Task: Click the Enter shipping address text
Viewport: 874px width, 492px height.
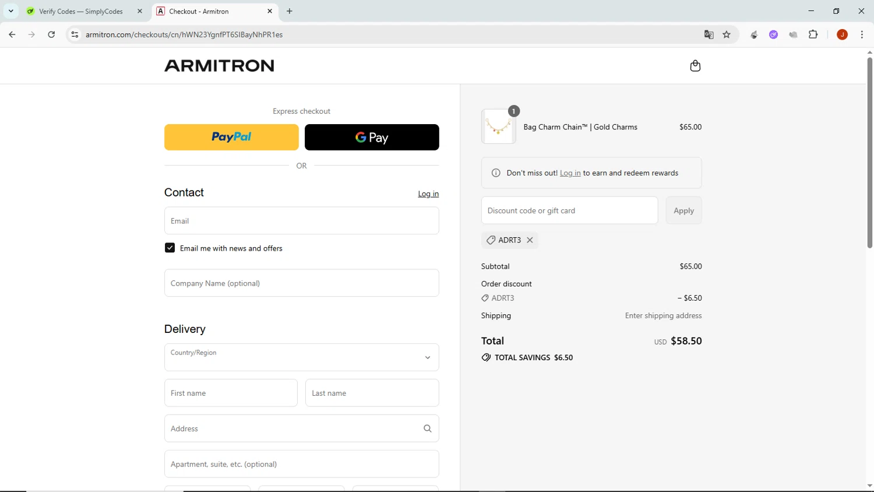Action: point(663,316)
